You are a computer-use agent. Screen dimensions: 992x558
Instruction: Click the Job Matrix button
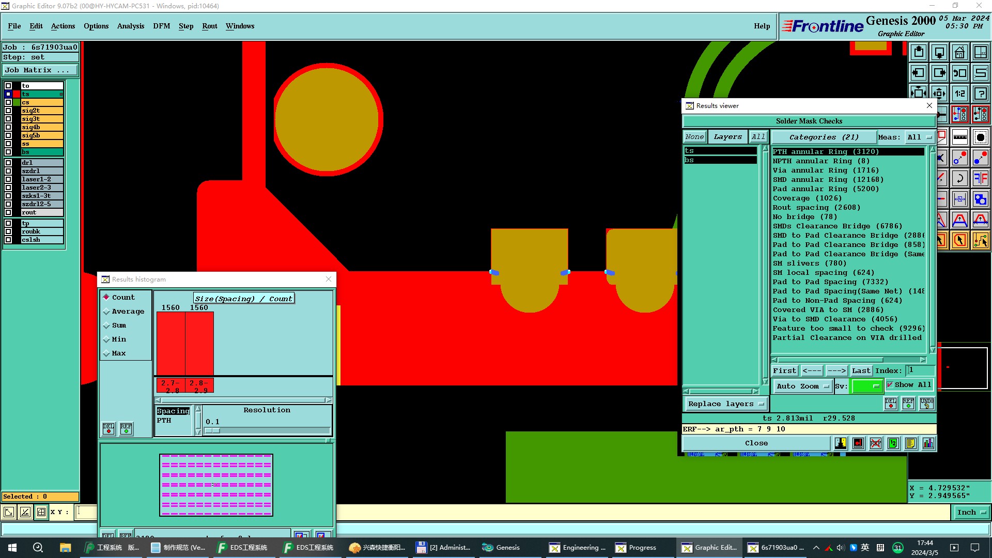[40, 70]
